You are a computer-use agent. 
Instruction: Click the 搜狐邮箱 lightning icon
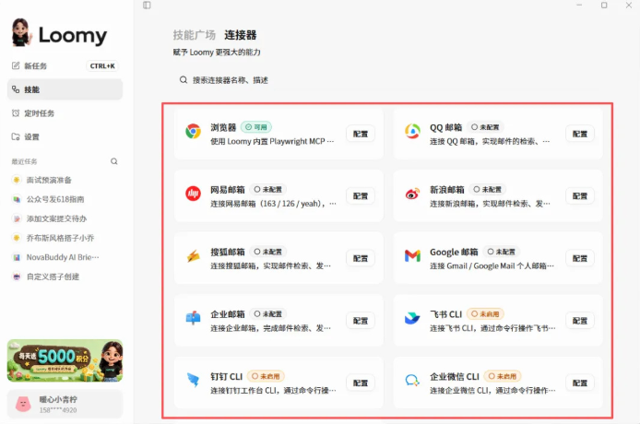tap(193, 256)
